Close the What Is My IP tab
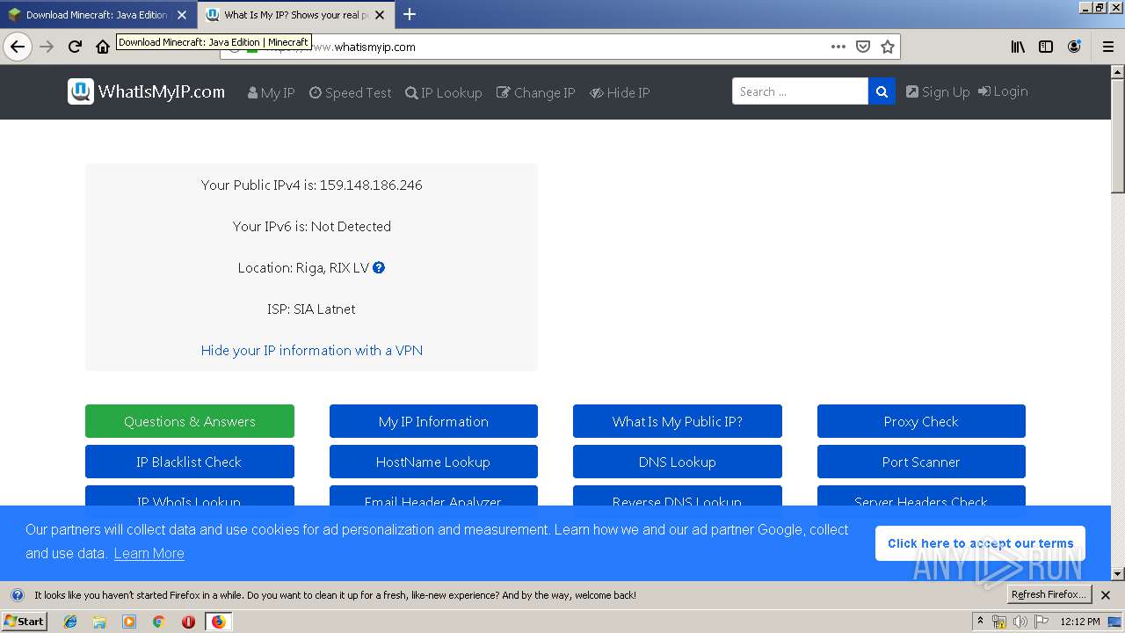Viewport: 1125px width, 633px height. click(381, 15)
